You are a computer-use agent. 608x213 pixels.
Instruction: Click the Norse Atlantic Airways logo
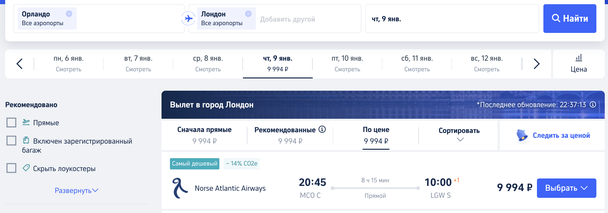click(x=180, y=188)
